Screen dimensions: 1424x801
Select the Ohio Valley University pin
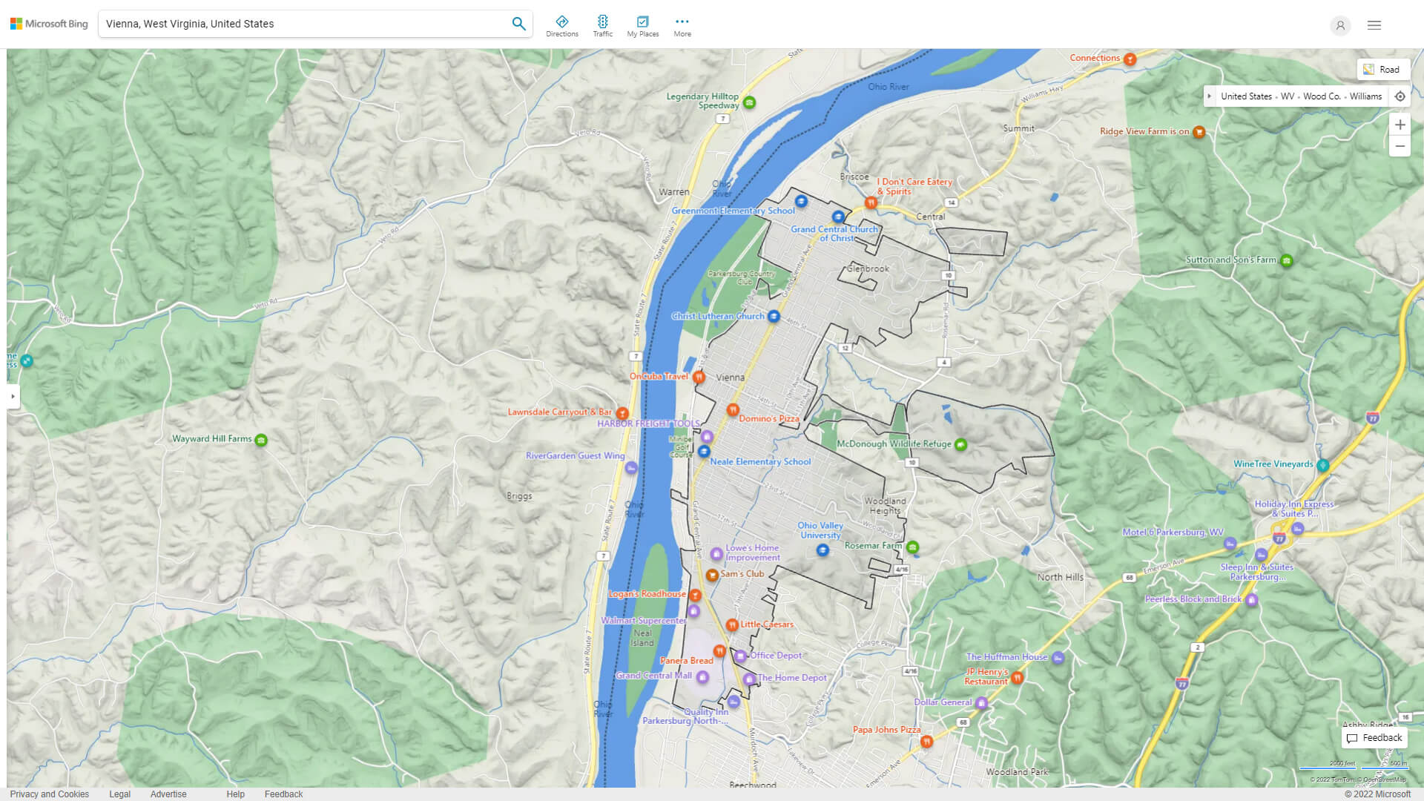(x=823, y=550)
